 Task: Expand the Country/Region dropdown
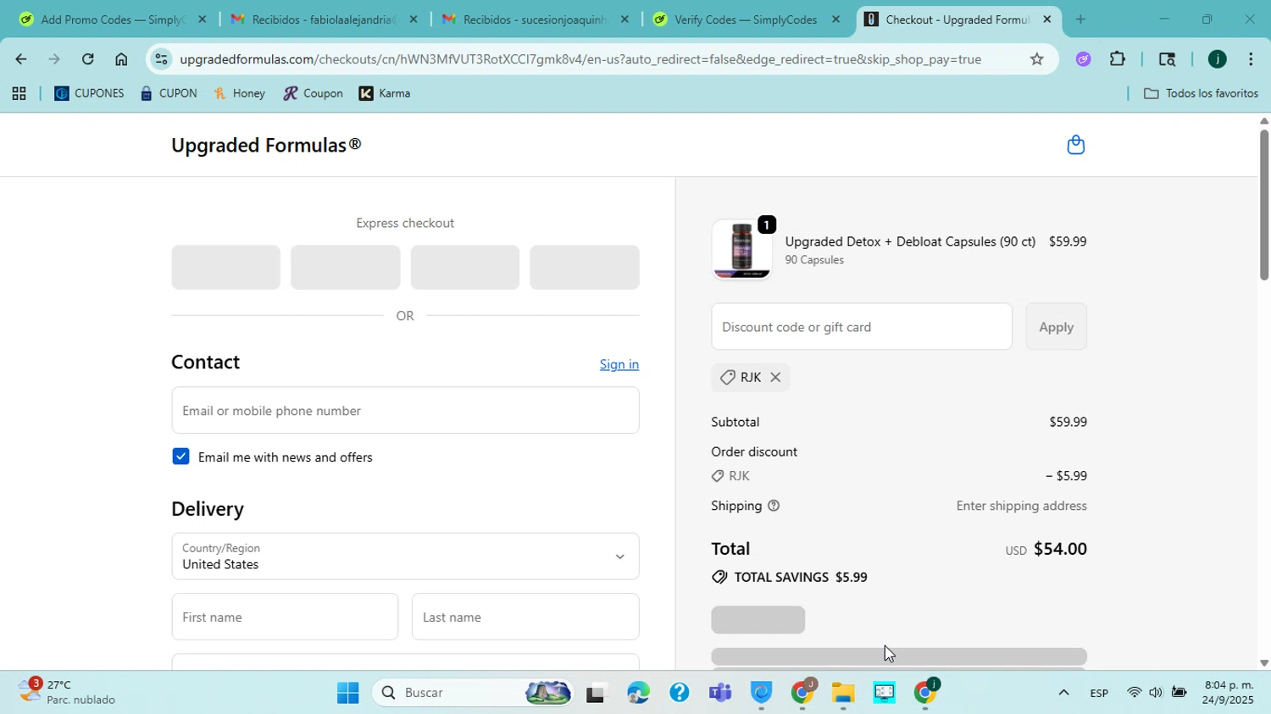[x=405, y=556]
